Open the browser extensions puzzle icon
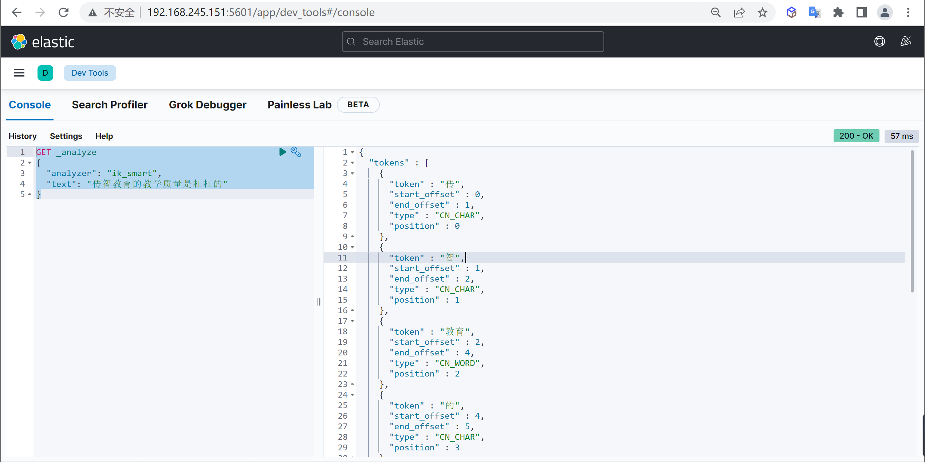The width and height of the screenshot is (925, 462). point(838,12)
